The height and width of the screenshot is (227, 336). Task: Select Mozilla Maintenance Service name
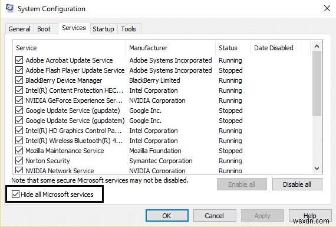[65, 151]
